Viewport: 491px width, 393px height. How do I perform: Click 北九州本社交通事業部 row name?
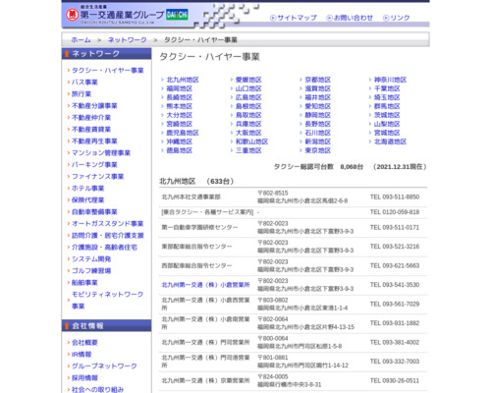[191, 196]
